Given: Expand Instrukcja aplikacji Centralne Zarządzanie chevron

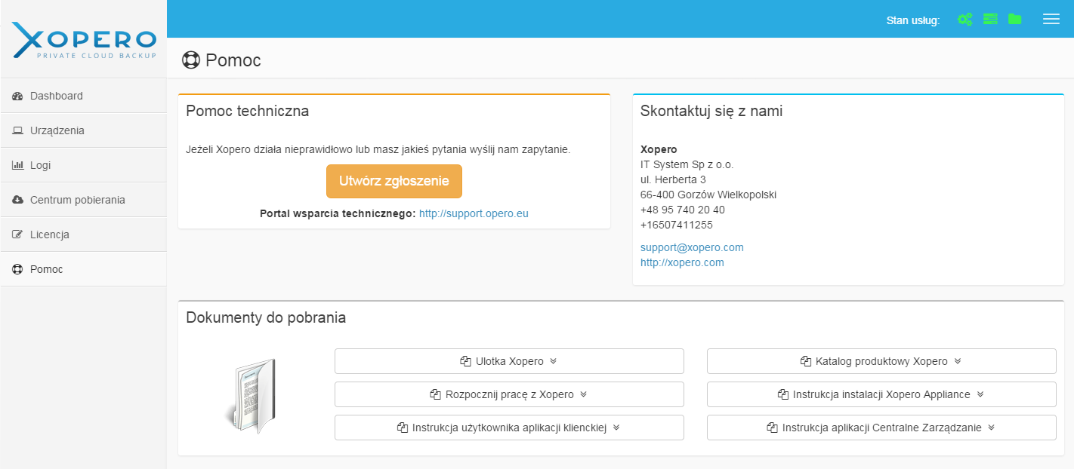Looking at the screenshot, I should [991, 428].
